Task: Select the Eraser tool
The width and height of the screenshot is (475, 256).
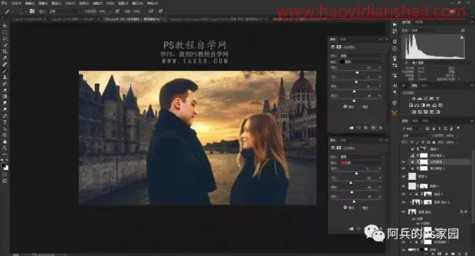Action: tap(5, 90)
